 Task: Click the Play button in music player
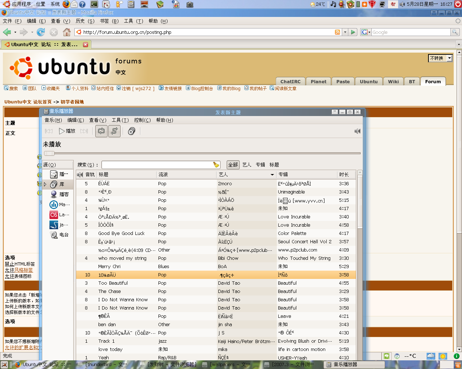click(x=67, y=131)
